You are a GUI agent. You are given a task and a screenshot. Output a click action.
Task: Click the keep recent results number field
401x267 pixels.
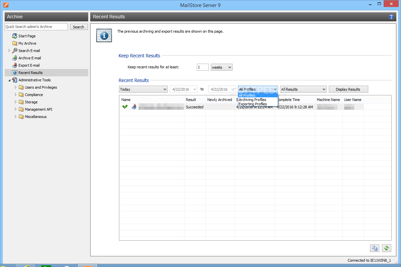pyautogui.click(x=203, y=67)
